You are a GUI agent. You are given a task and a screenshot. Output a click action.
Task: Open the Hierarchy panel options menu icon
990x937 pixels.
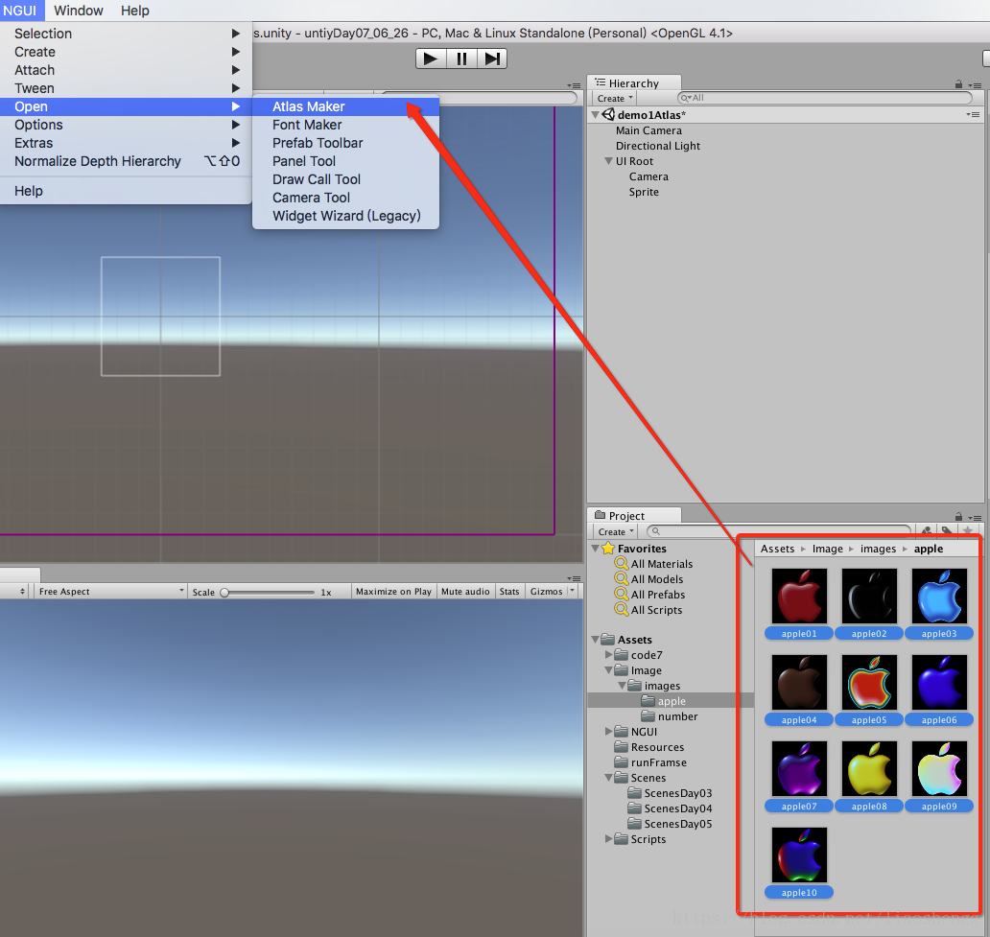(x=975, y=85)
